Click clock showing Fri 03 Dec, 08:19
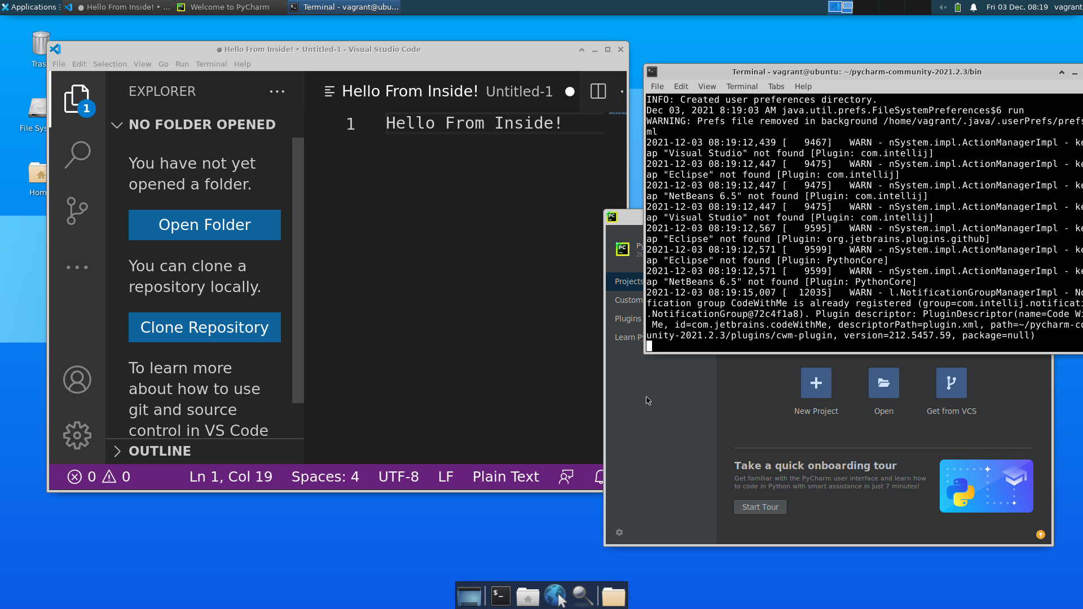1083x609 pixels. pos(1017,7)
